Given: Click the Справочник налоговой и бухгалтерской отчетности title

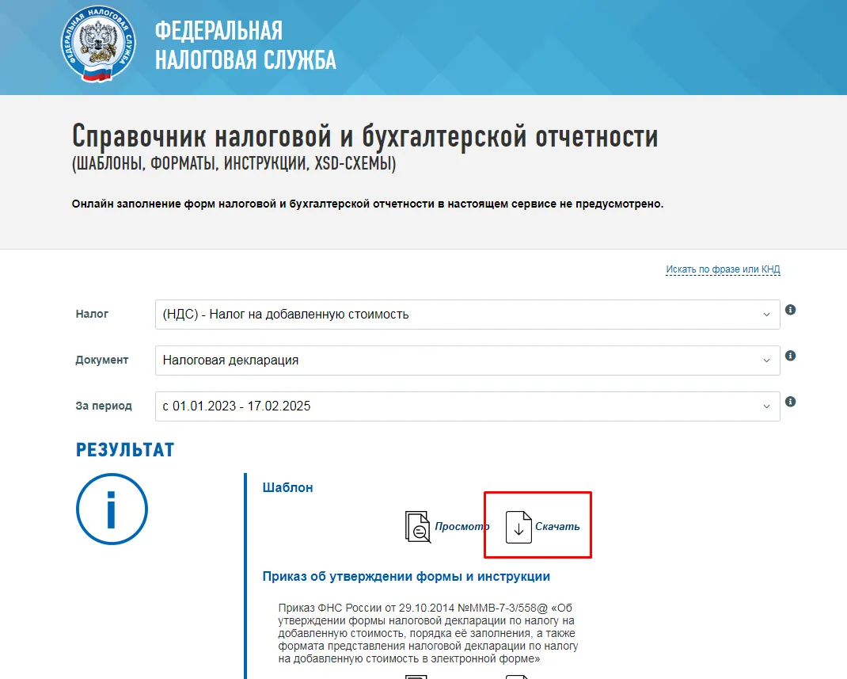Looking at the screenshot, I should click(x=365, y=137).
